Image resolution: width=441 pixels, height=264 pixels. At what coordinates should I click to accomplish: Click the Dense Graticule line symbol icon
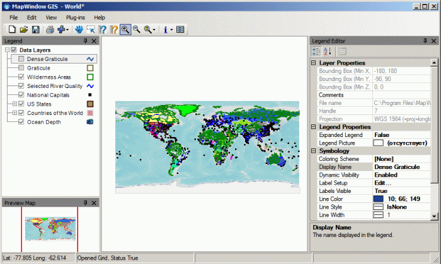[x=90, y=59]
